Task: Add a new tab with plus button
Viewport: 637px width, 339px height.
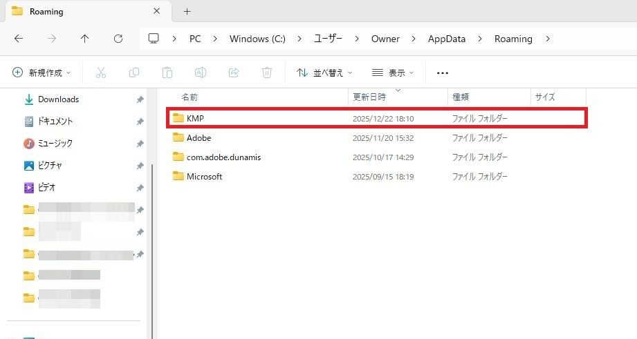Action: click(x=187, y=11)
